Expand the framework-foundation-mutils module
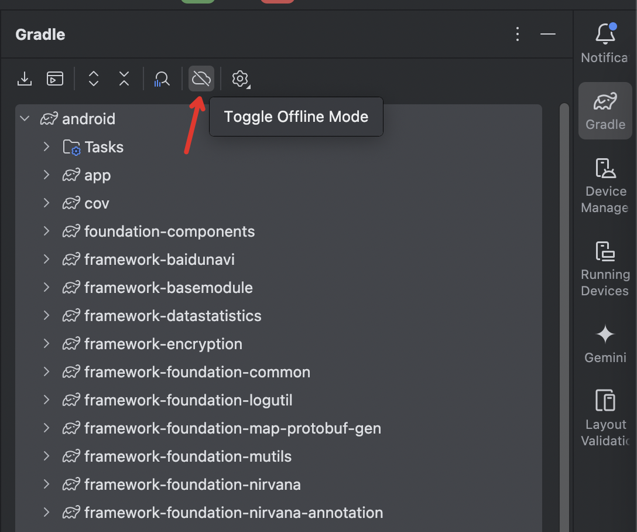This screenshot has width=637, height=532. pyautogui.click(x=46, y=456)
